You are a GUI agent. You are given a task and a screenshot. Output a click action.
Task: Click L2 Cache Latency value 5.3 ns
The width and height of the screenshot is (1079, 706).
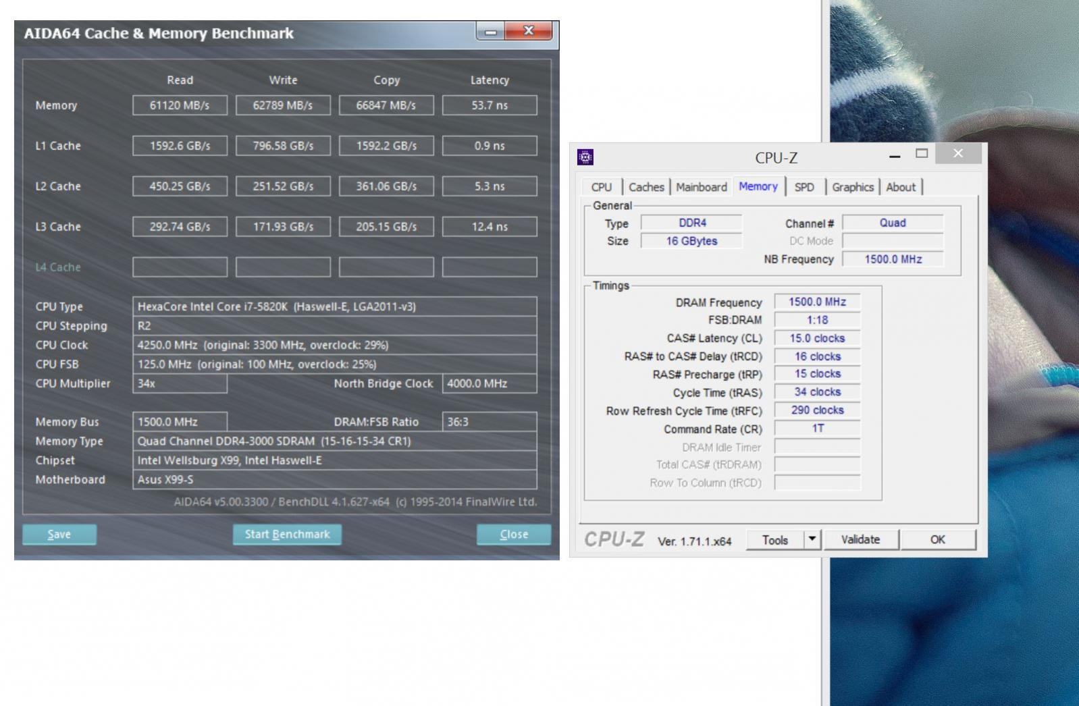[x=490, y=186]
